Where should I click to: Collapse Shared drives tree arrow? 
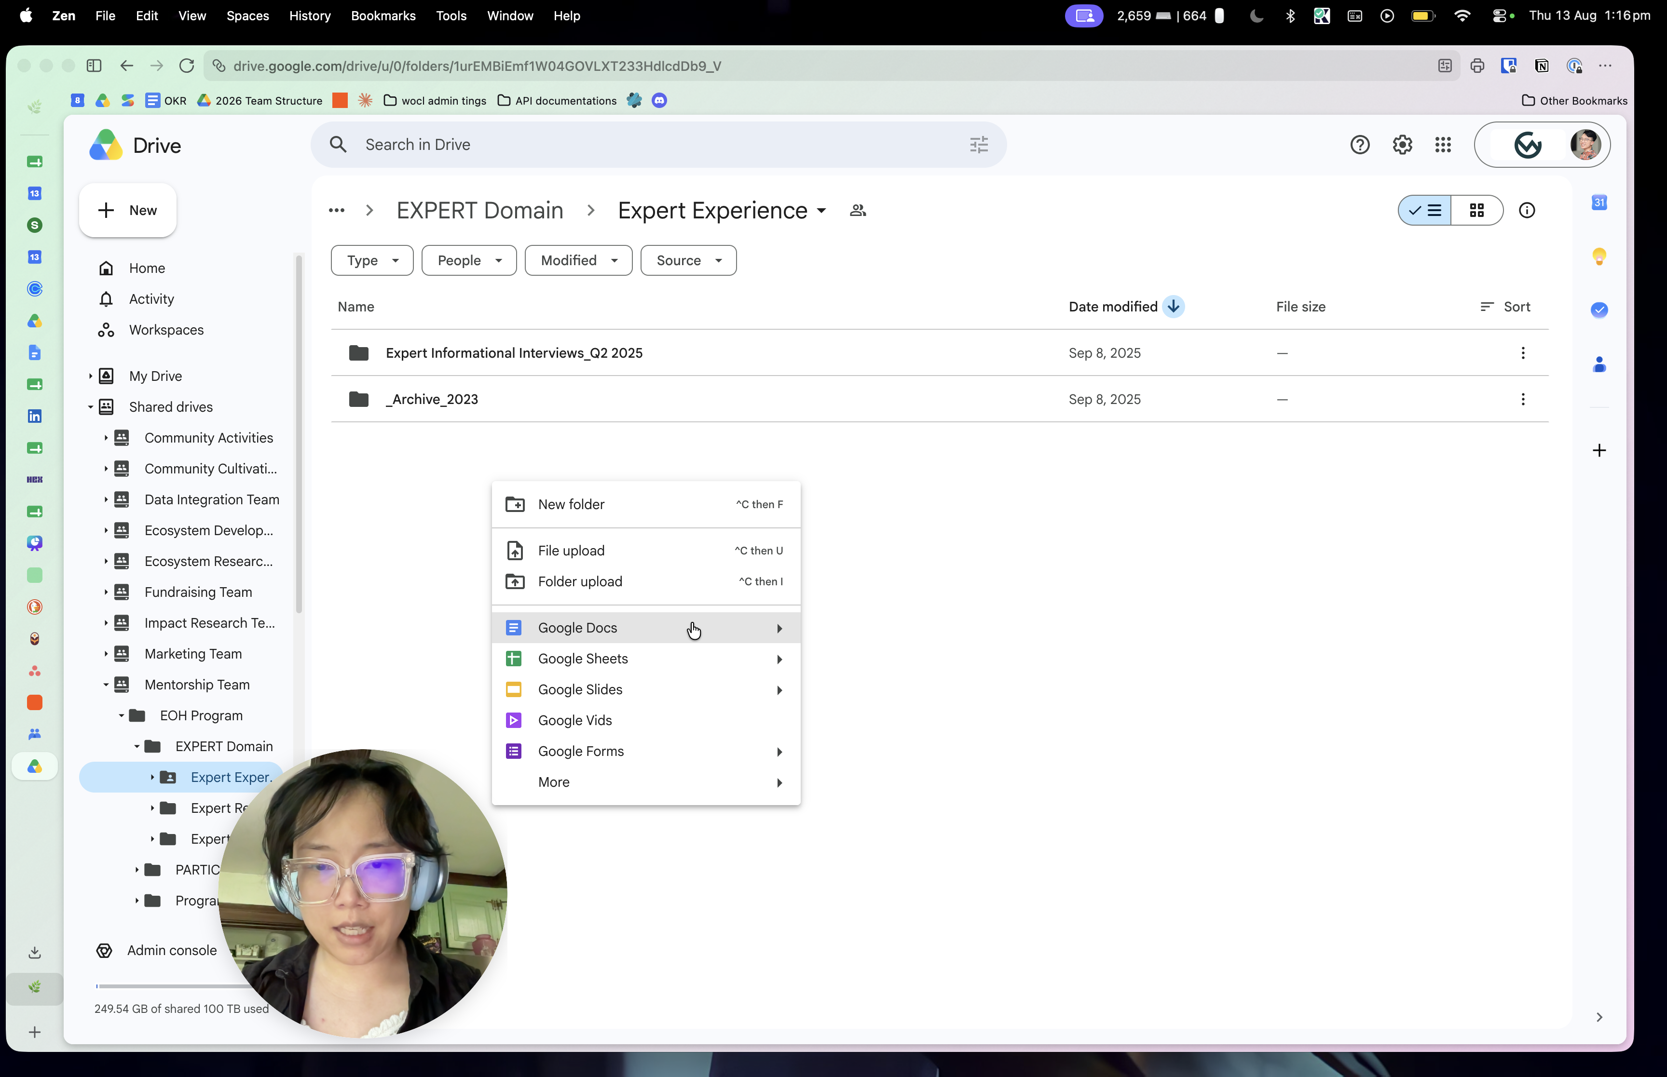coord(90,407)
